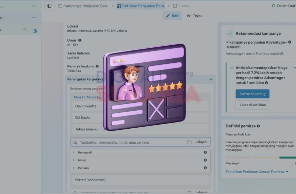The width and height of the screenshot is (296, 194).
Task: Select the David Guetta interest row
Action: click(140, 106)
